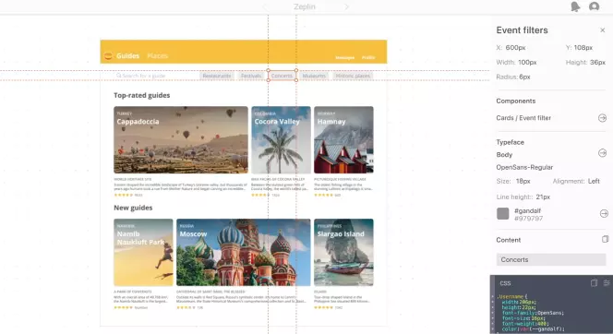The image size is (613, 334).
Task: Open Body typeface style arrow icon
Action: coord(602,153)
